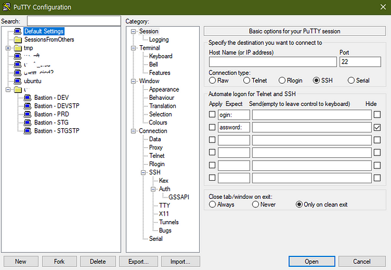Collapse folder containing Bastion sessions
Screen dimensions: 391x270
8,89
